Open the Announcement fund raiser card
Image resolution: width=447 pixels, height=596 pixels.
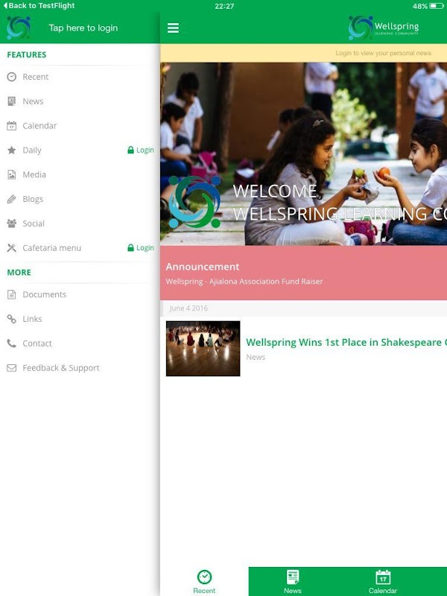coord(304,273)
